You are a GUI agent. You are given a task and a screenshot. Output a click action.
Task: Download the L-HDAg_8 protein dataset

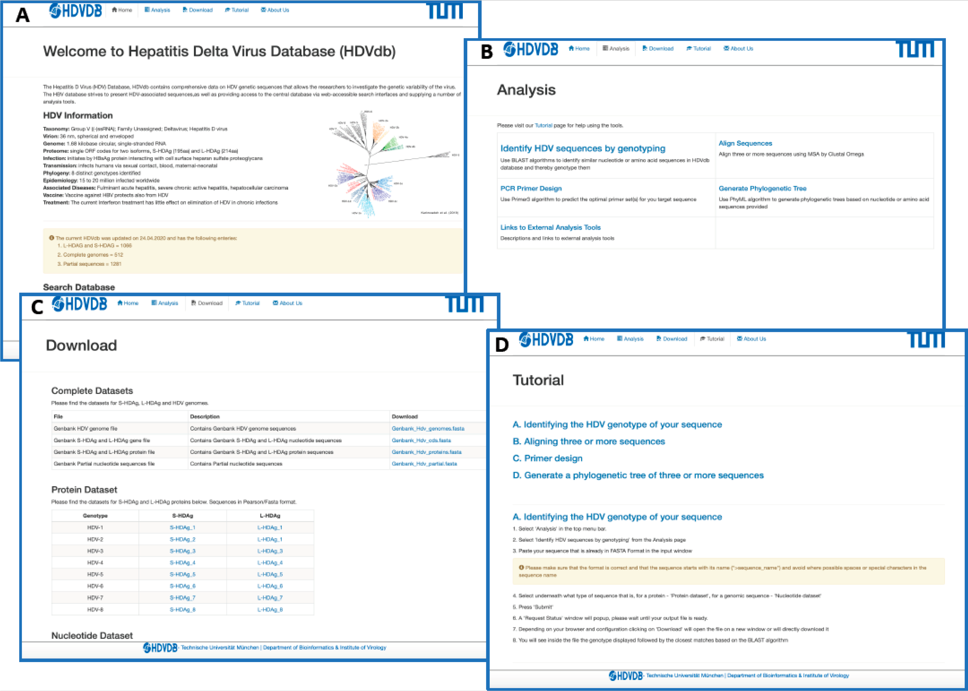(x=270, y=610)
